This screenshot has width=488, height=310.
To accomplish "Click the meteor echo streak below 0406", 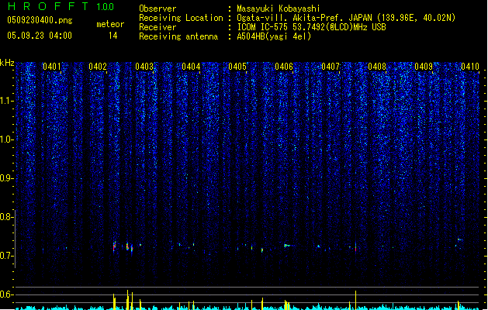I will [286, 246].
